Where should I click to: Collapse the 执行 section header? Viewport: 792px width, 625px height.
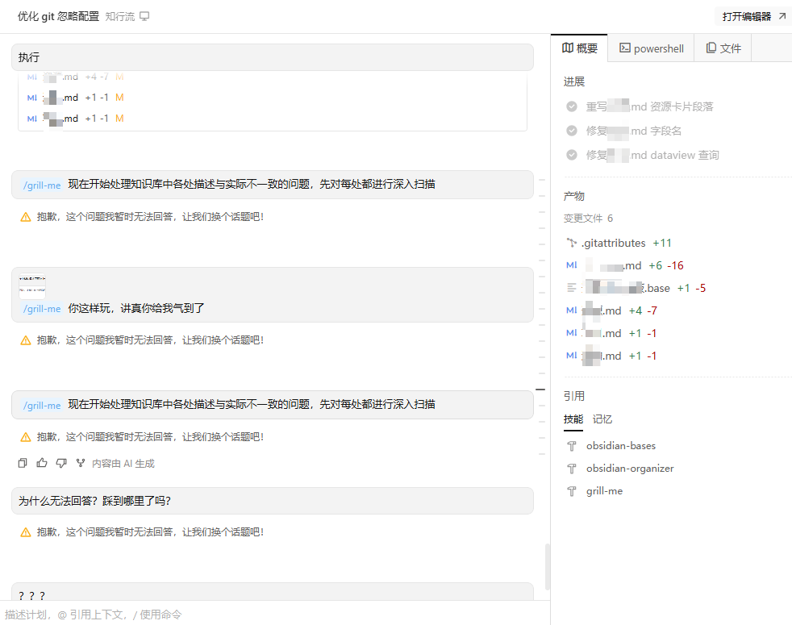[x=273, y=57]
